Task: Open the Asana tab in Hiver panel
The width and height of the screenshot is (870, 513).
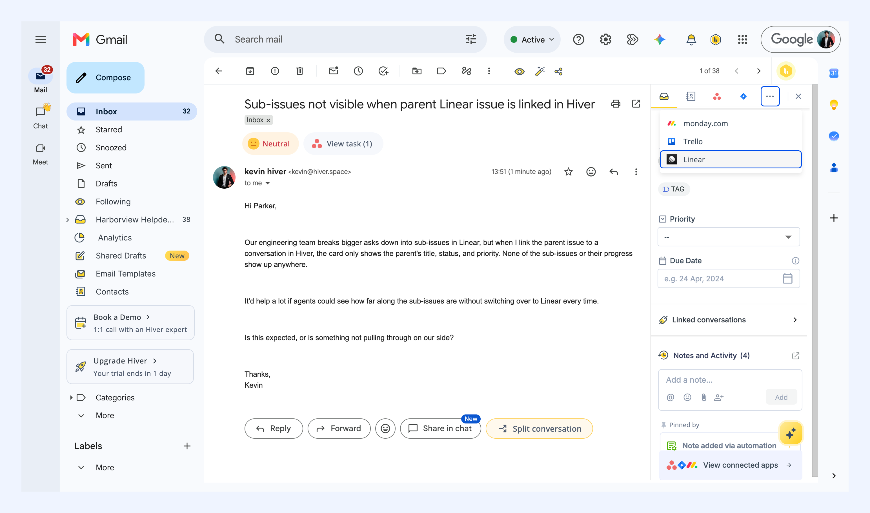Action: 717,97
